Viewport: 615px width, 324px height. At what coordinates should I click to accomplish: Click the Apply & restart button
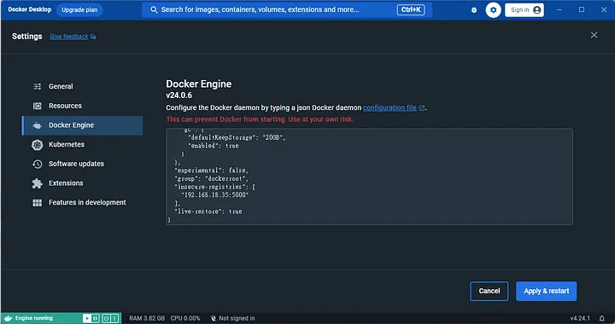click(546, 291)
